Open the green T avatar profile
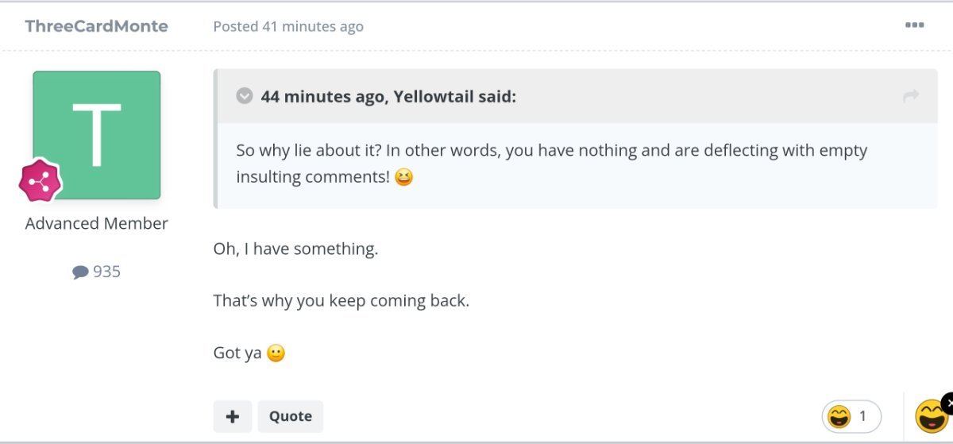This screenshot has width=953, height=444. tap(96, 135)
